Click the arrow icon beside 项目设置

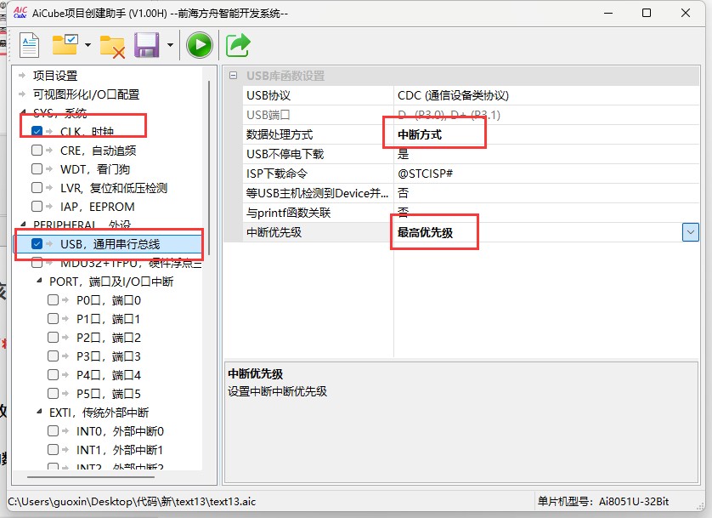pos(22,76)
